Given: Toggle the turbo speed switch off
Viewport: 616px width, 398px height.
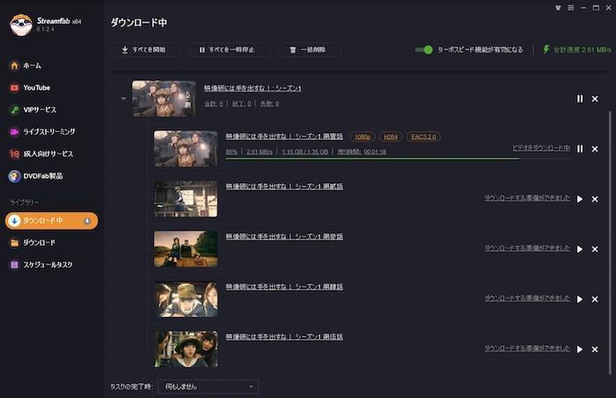Looking at the screenshot, I should (x=424, y=49).
